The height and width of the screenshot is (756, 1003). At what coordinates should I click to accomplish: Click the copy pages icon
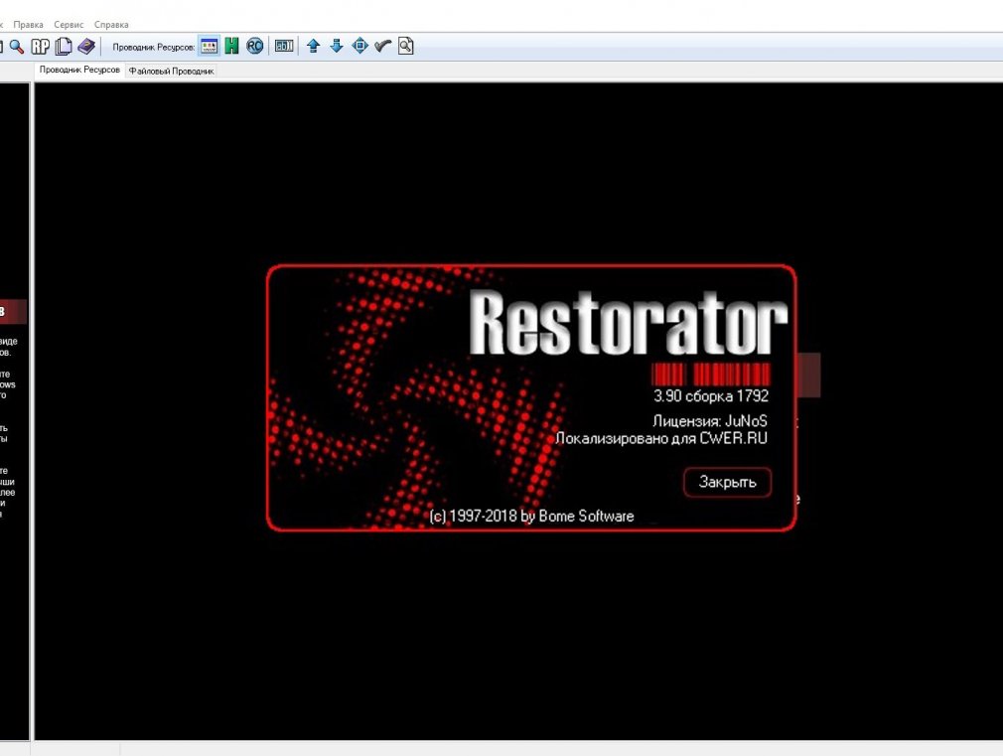63,46
